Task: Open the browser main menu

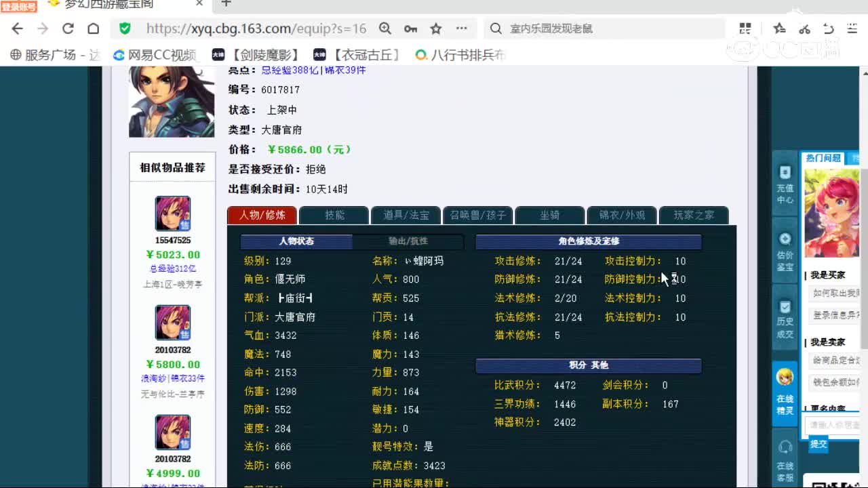Action: pos(852,28)
